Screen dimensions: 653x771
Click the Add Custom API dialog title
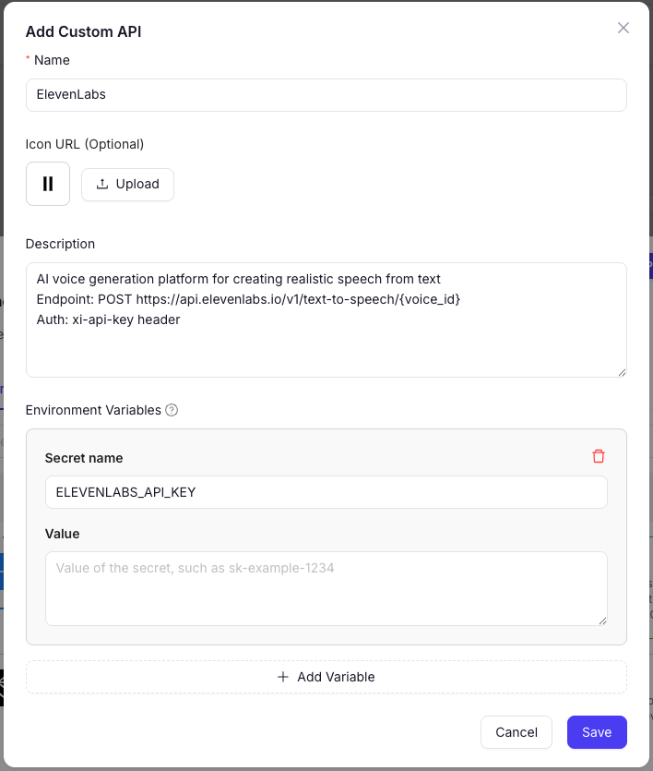(83, 31)
